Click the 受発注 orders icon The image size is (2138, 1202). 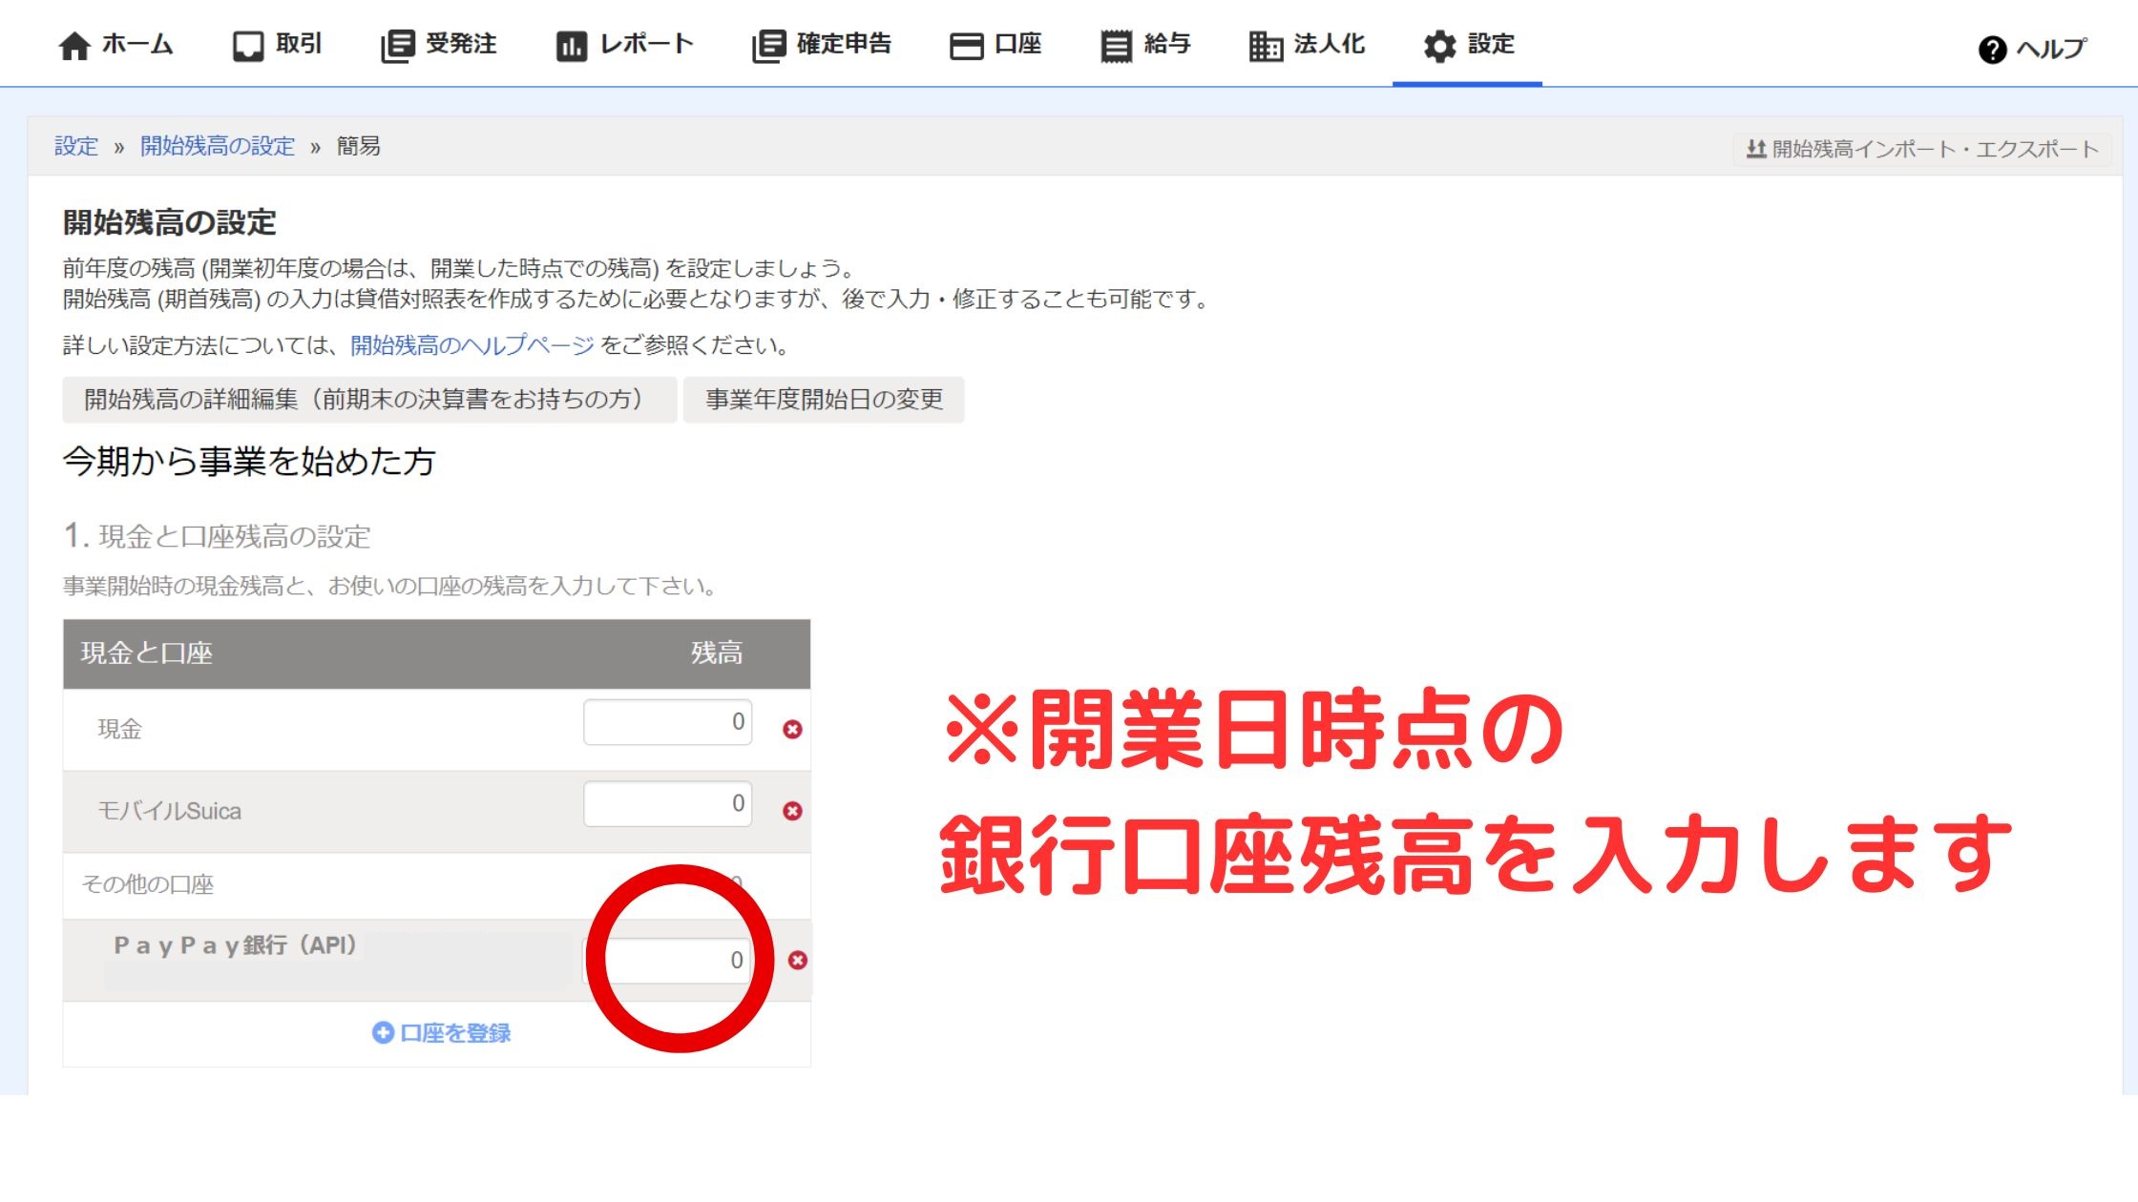pyautogui.click(x=397, y=46)
